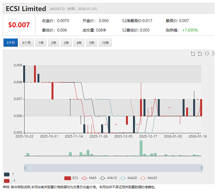Click the 2025-12-05 axis date label
Viewport: 218px width, 192px height.
pos(123,136)
